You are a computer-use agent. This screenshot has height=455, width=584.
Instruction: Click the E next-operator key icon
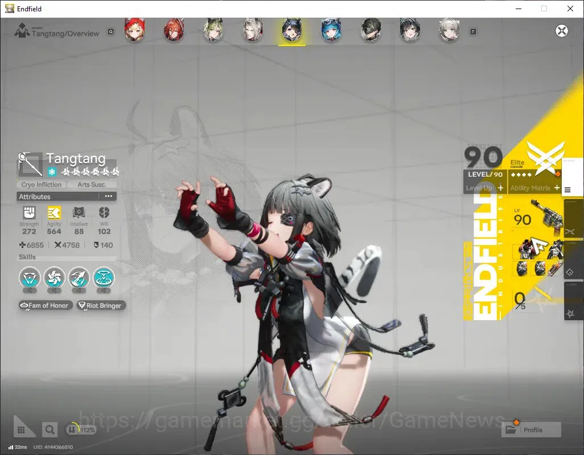tap(473, 32)
